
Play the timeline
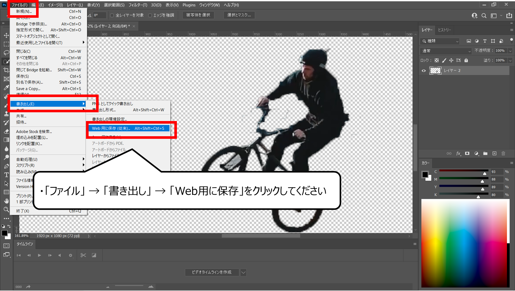coord(39,255)
